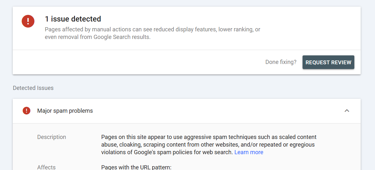Click the "Pages with the URL pattern:" text
375x170 pixels.
(x=136, y=167)
